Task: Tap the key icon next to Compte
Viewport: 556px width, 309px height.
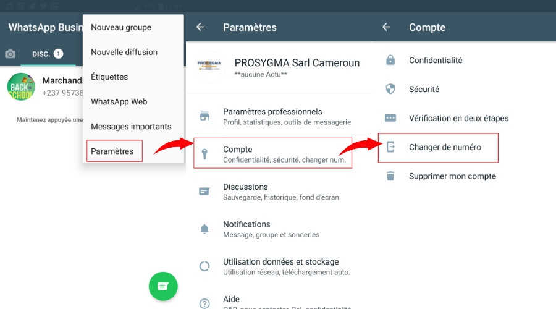Action: (x=204, y=154)
